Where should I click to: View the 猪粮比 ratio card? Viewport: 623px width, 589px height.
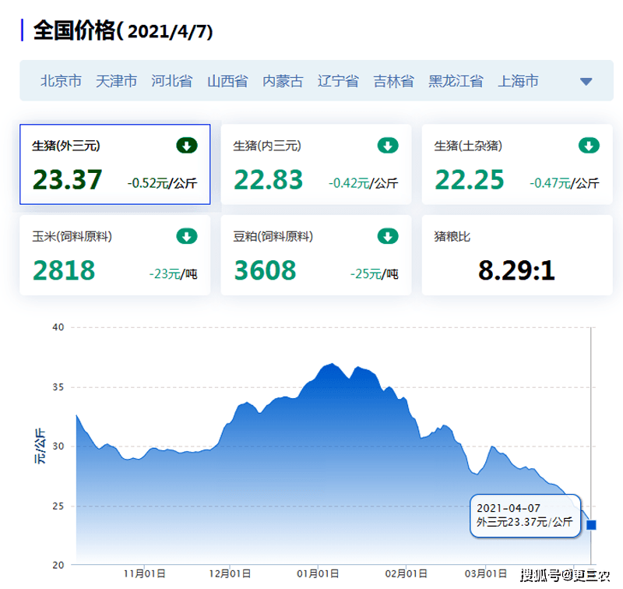point(517,255)
